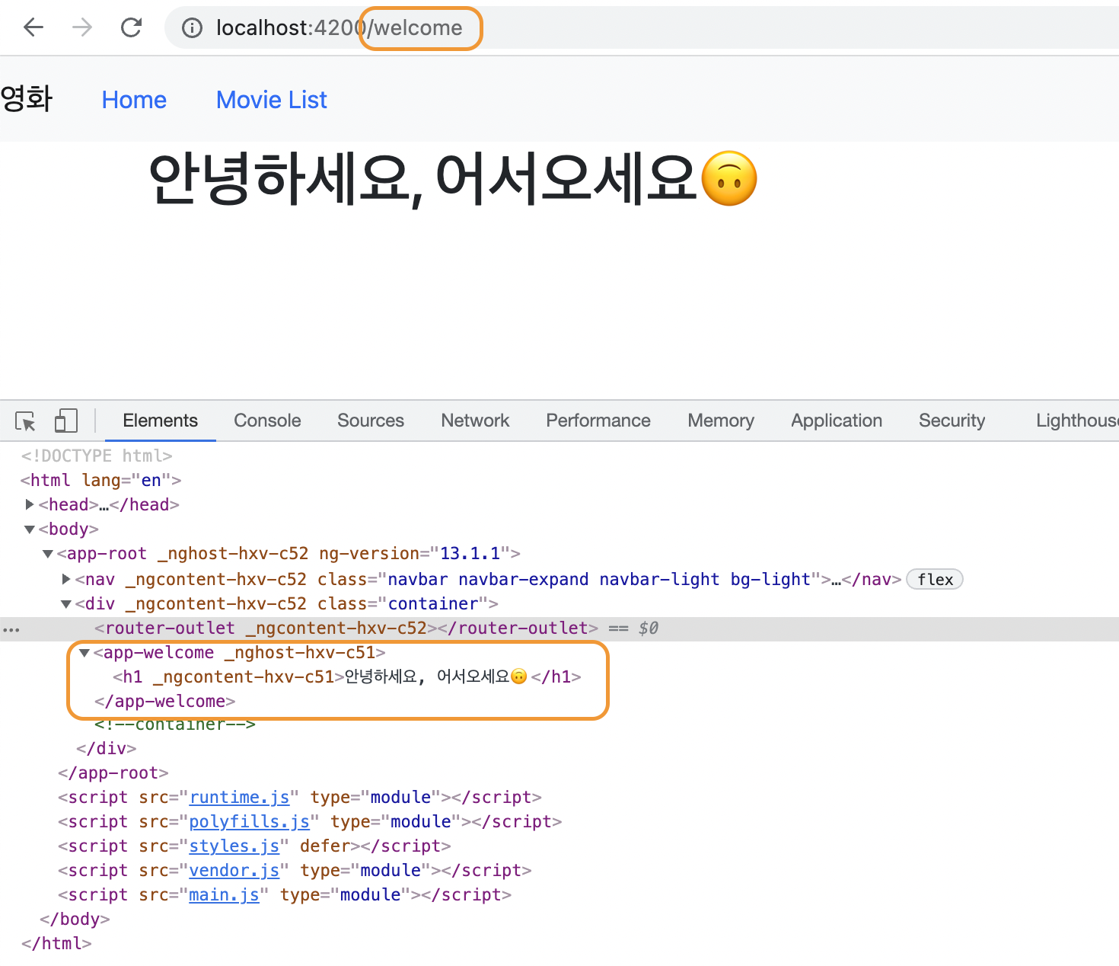Image resolution: width=1119 pixels, height=966 pixels.
Task: Switch to the Security tab
Action: click(x=952, y=421)
